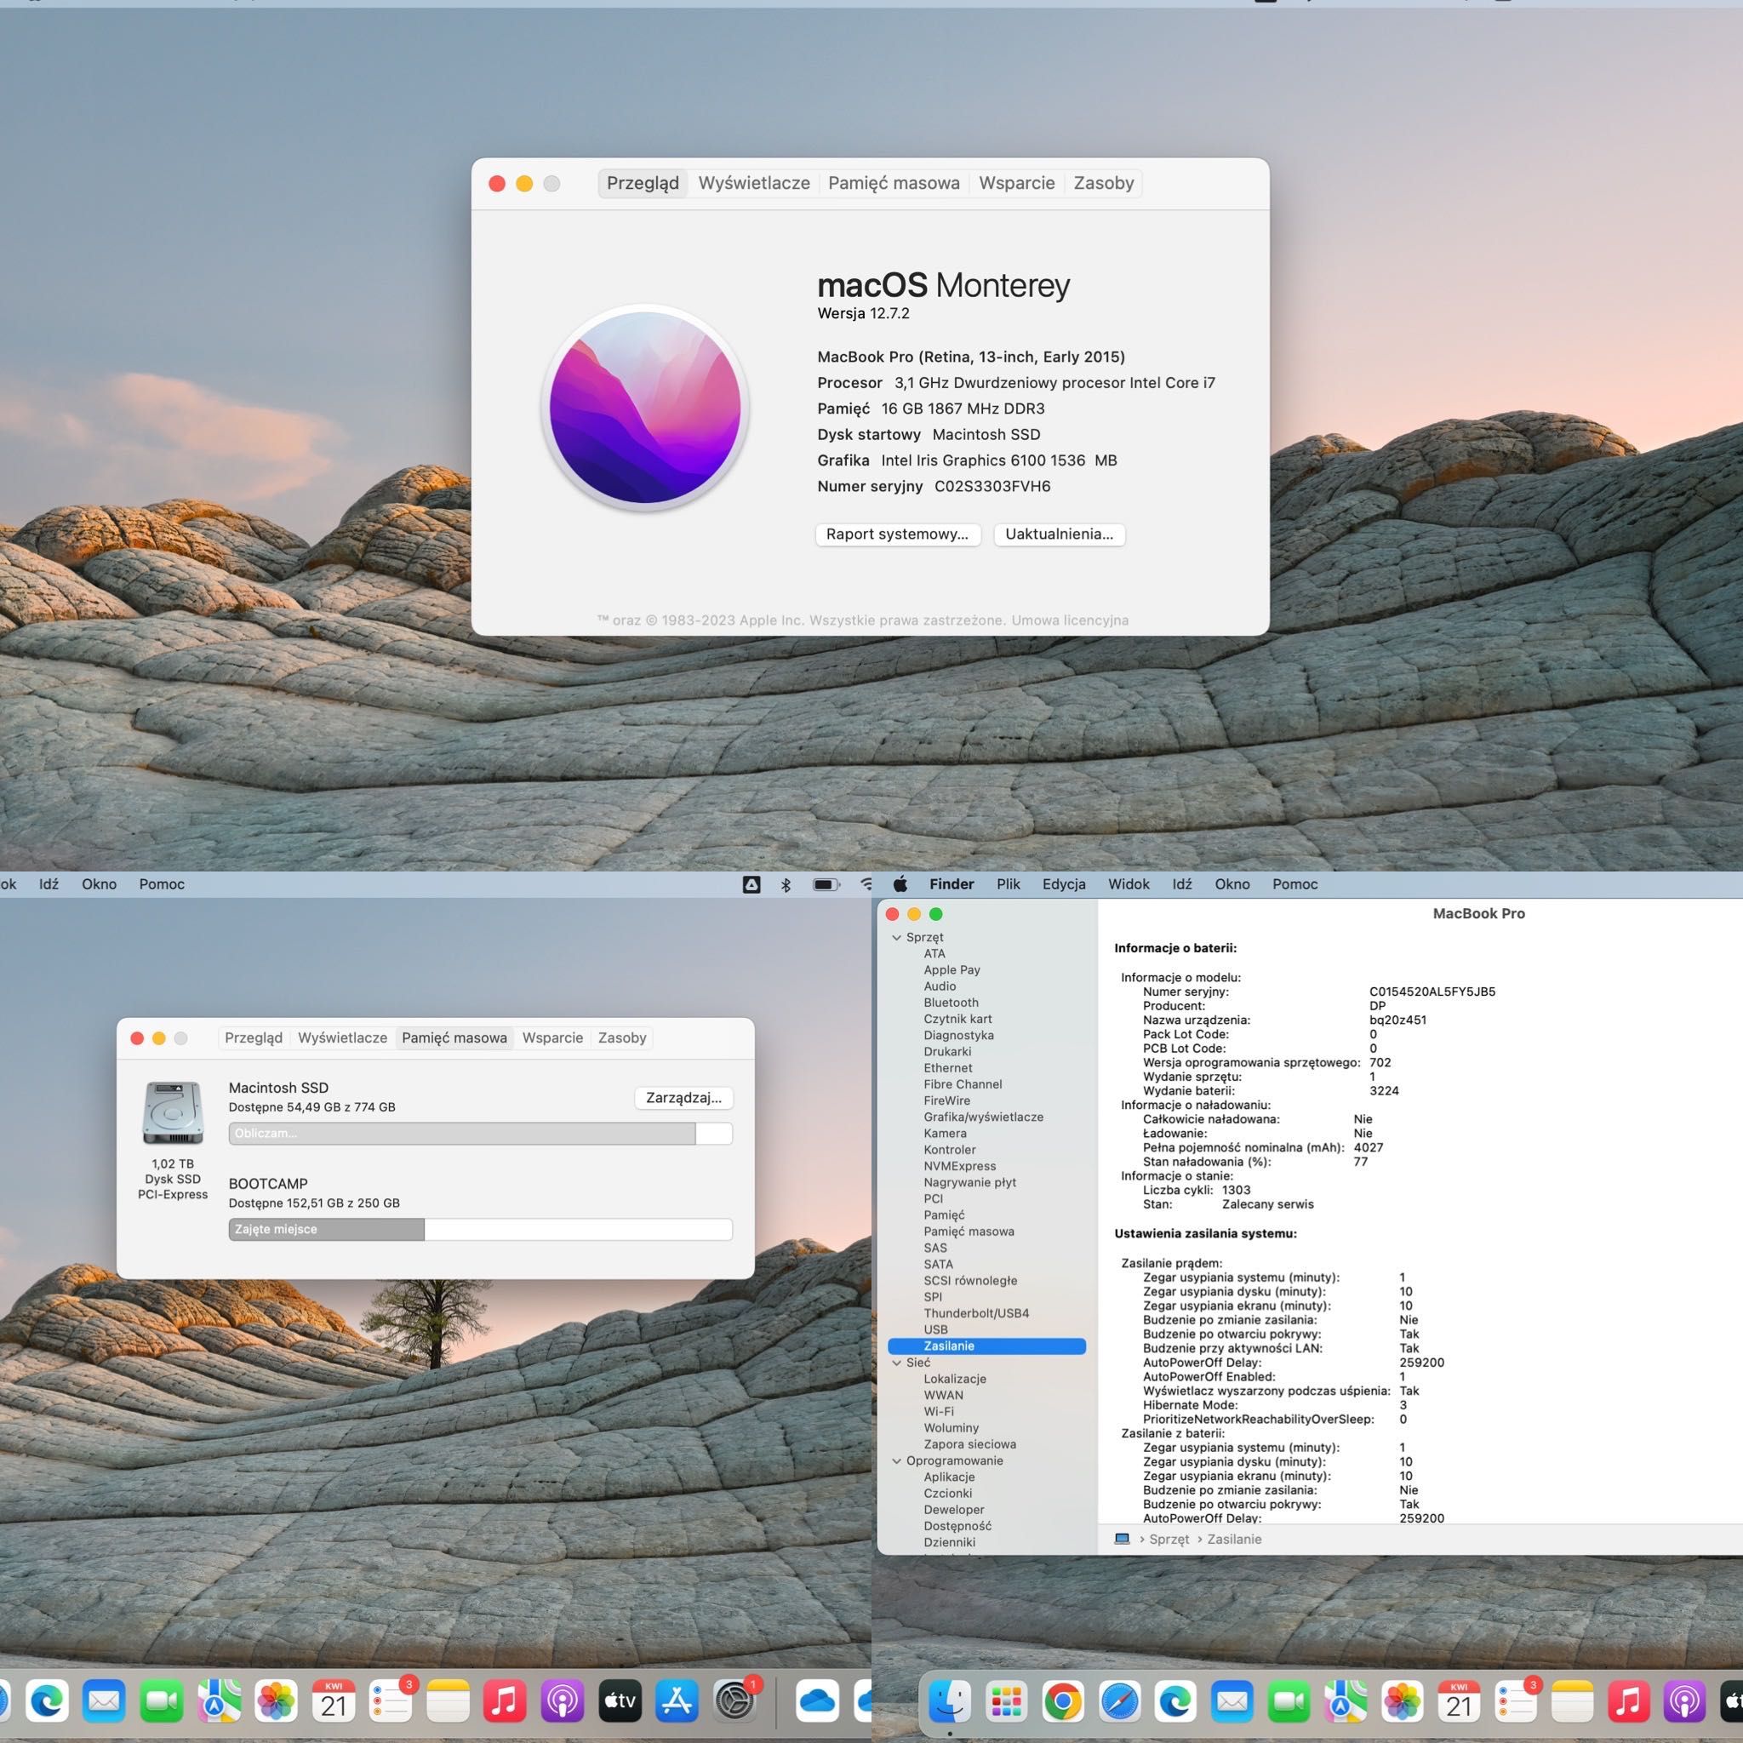
Task: Select Pamięć masowa tab in Monterey overview window
Action: (894, 183)
